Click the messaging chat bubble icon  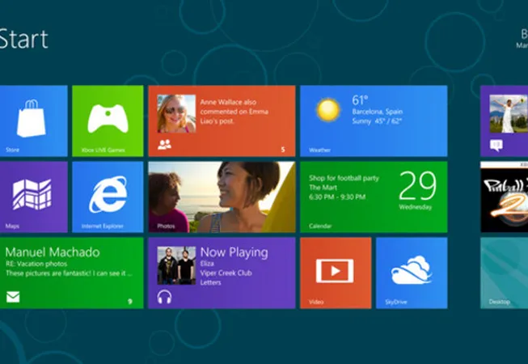496,146
